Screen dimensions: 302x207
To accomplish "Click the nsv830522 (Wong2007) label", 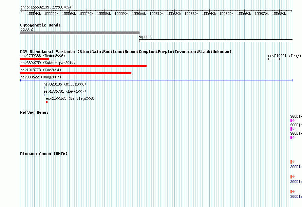I will [x=41, y=77].
